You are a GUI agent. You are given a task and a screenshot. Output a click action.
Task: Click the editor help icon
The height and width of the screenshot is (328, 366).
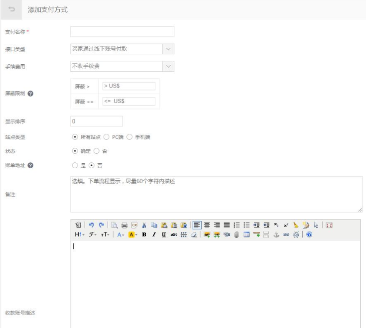[x=309, y=234]
